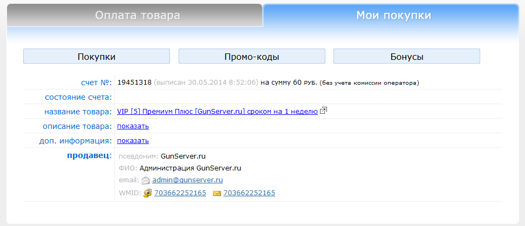
Task: Show product description via «показать» link
Action: pyautogui.click(x=133, y=126)
